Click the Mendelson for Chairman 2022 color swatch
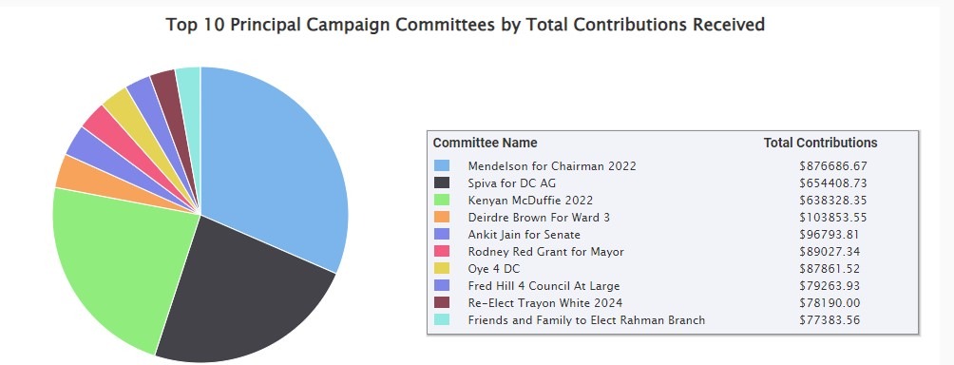954x365 pixels. [x=442, y=165]
